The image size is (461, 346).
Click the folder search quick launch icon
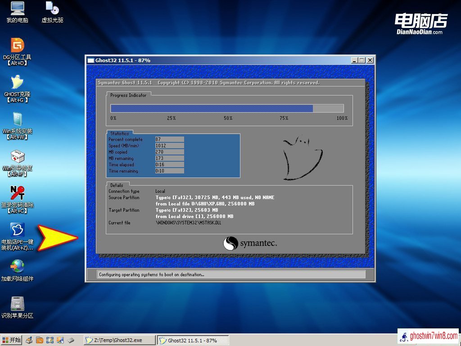[40, 340]
